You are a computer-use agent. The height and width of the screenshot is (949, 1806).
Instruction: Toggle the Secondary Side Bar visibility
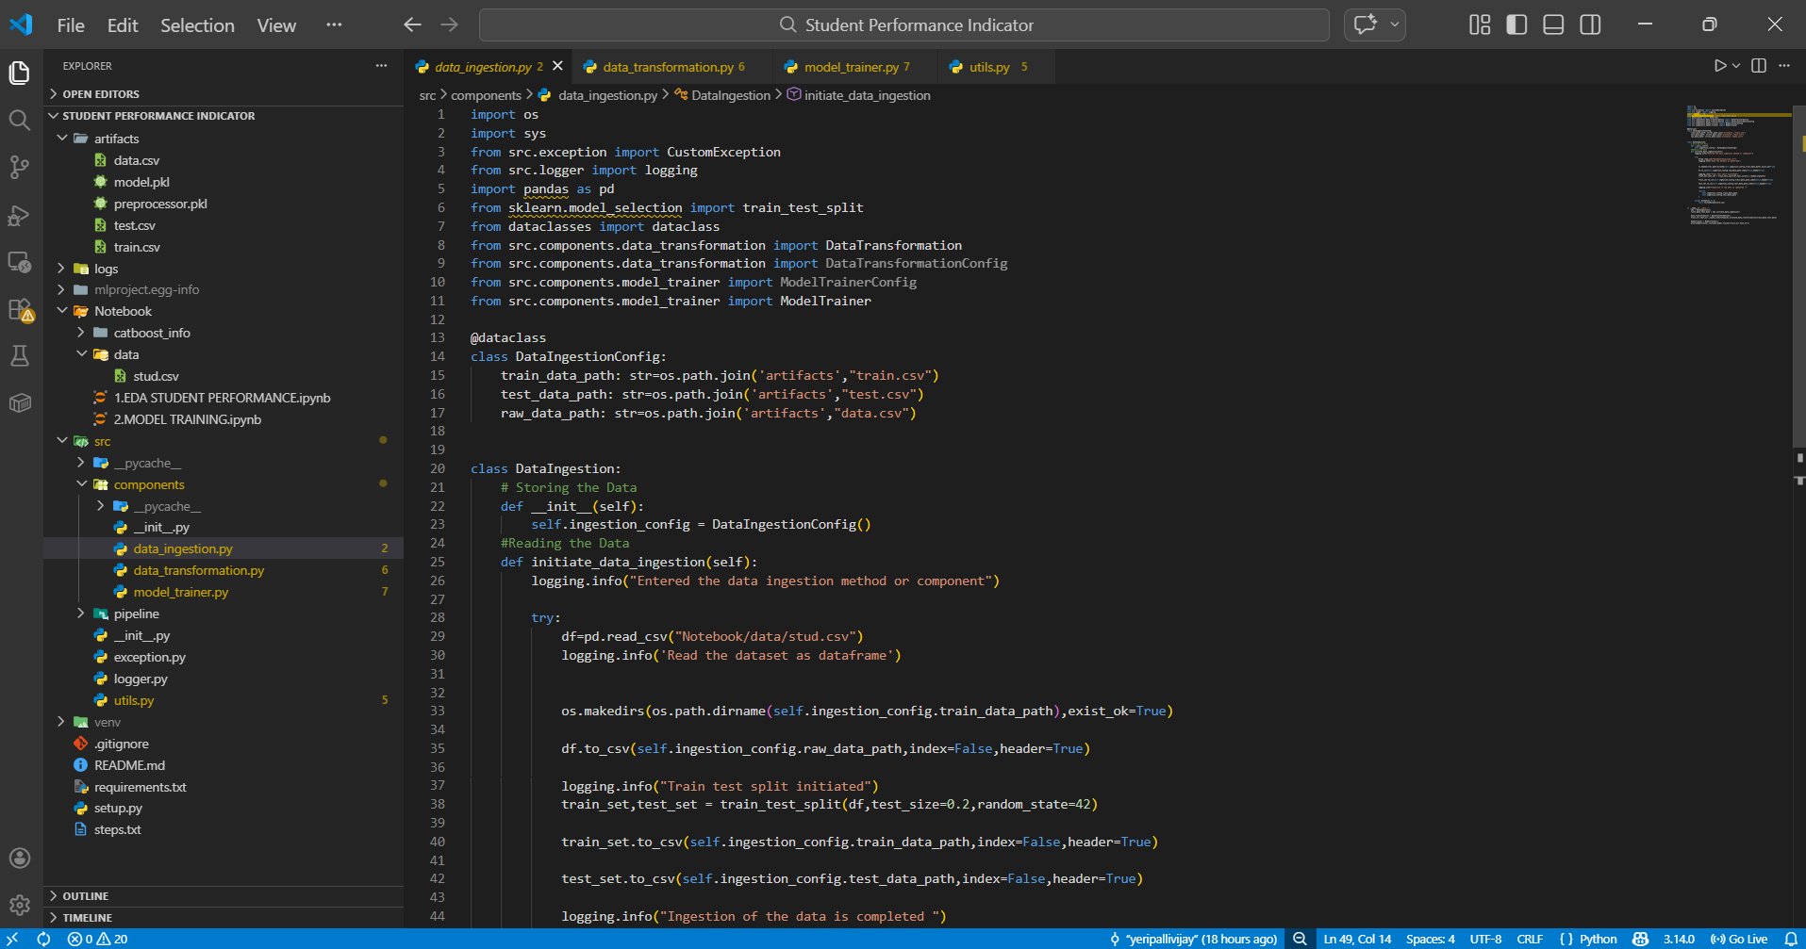1590,25
